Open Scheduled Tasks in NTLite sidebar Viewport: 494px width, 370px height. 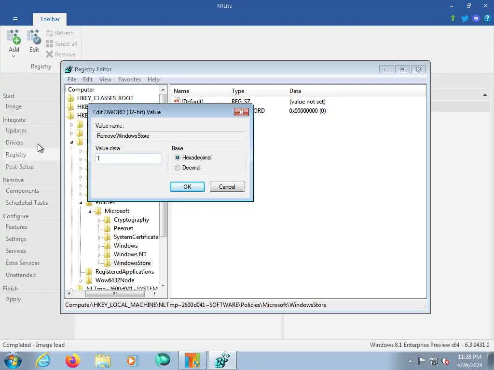[27, 203]
